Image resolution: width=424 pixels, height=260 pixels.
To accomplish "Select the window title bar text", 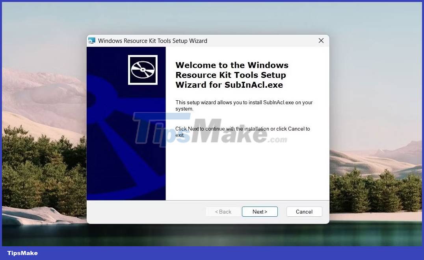I will pyautogui.click(x=153, y=41).
